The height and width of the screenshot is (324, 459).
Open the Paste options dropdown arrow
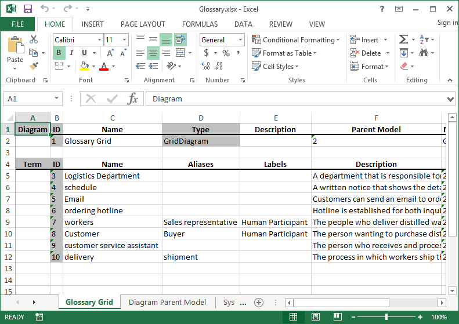click(x=15, y=69)
